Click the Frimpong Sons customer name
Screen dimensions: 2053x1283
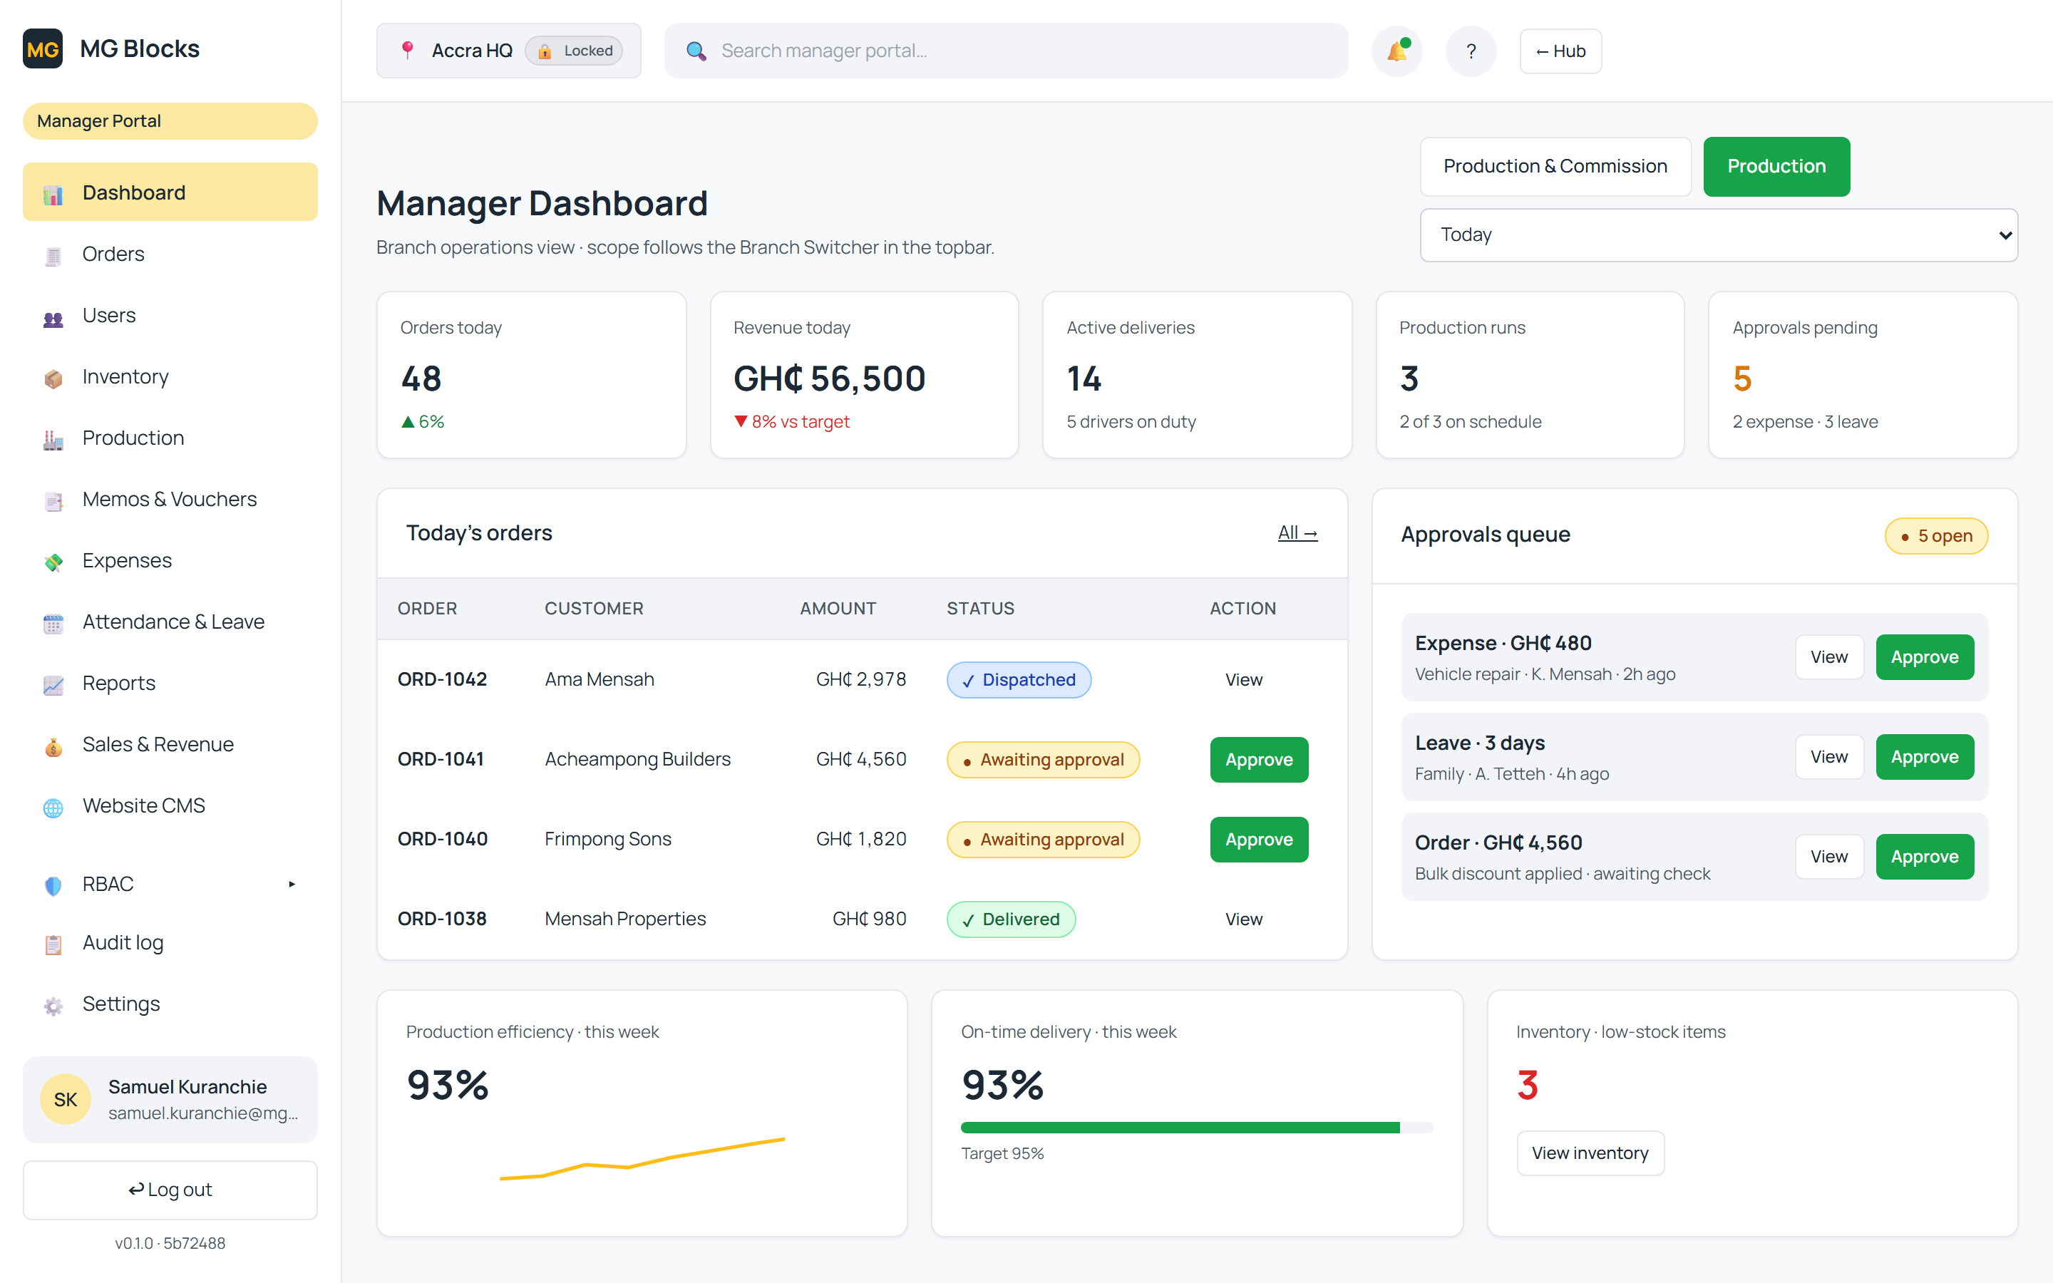click(x=607, y=839)
